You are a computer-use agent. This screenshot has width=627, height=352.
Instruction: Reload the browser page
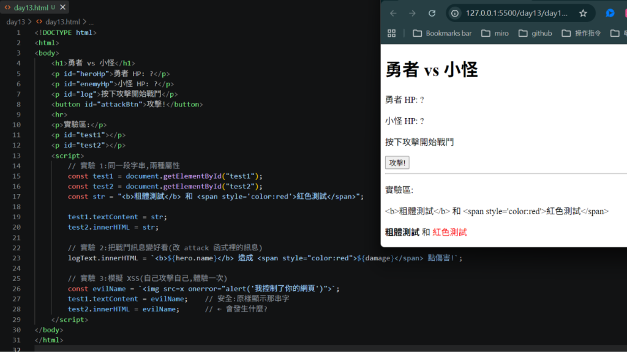(432, 13)
